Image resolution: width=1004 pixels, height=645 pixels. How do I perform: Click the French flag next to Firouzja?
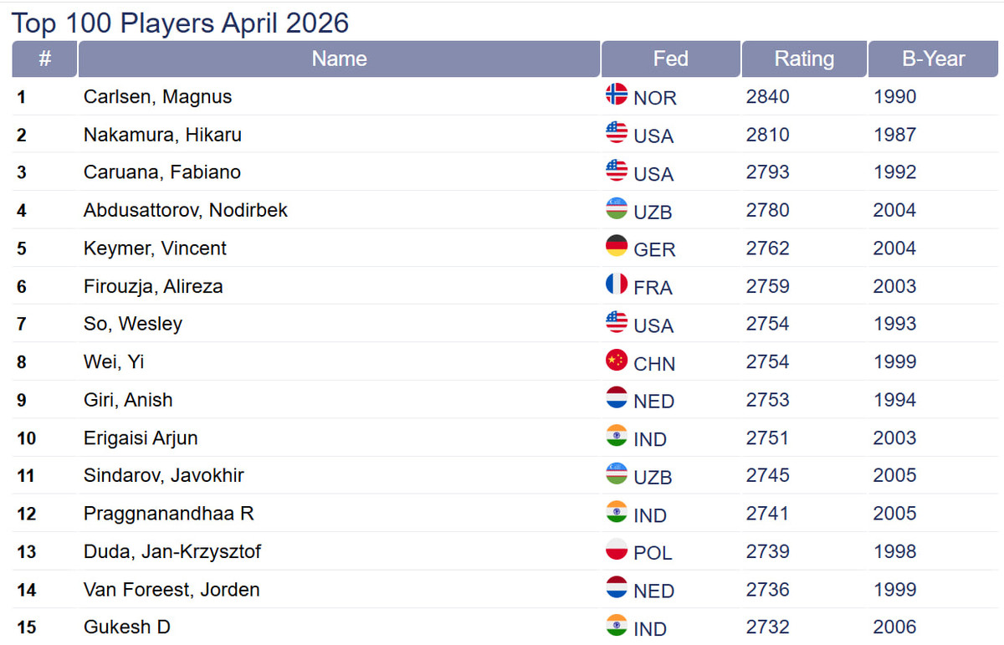pyautogui.click(x=617, y=284)
